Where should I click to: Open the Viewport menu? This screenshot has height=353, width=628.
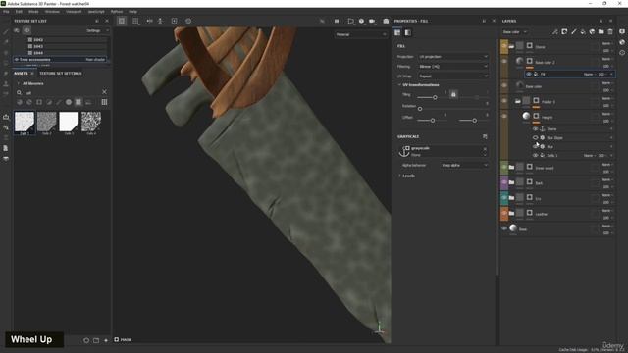coord(74,12)
